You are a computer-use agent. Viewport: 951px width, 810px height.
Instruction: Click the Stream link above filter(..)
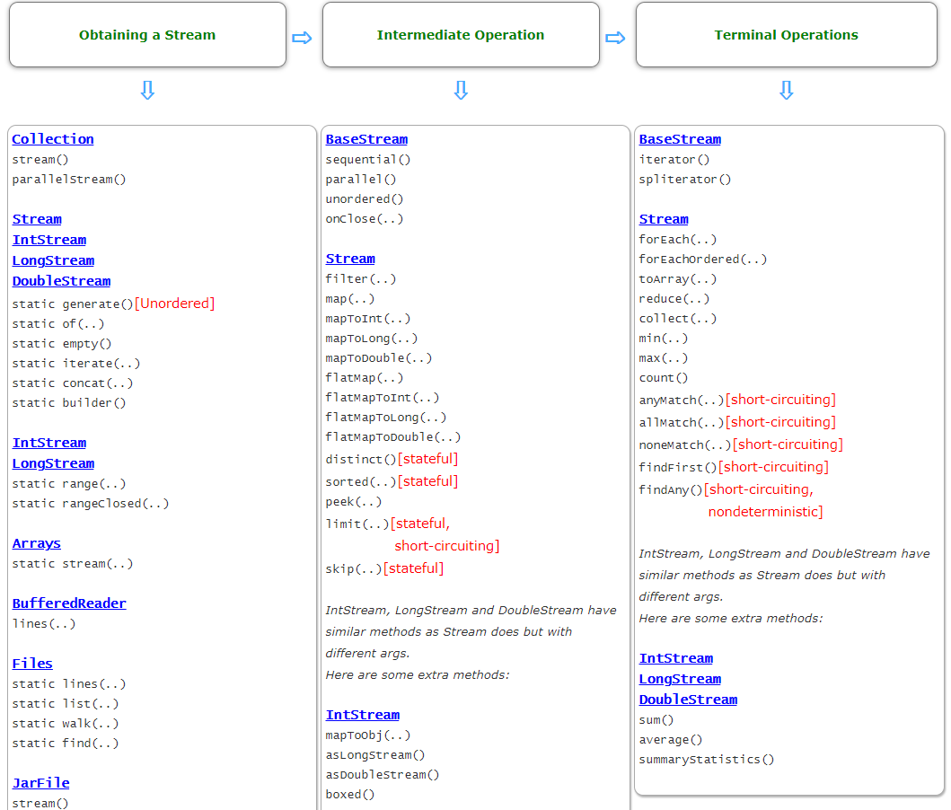pos(350,259)
